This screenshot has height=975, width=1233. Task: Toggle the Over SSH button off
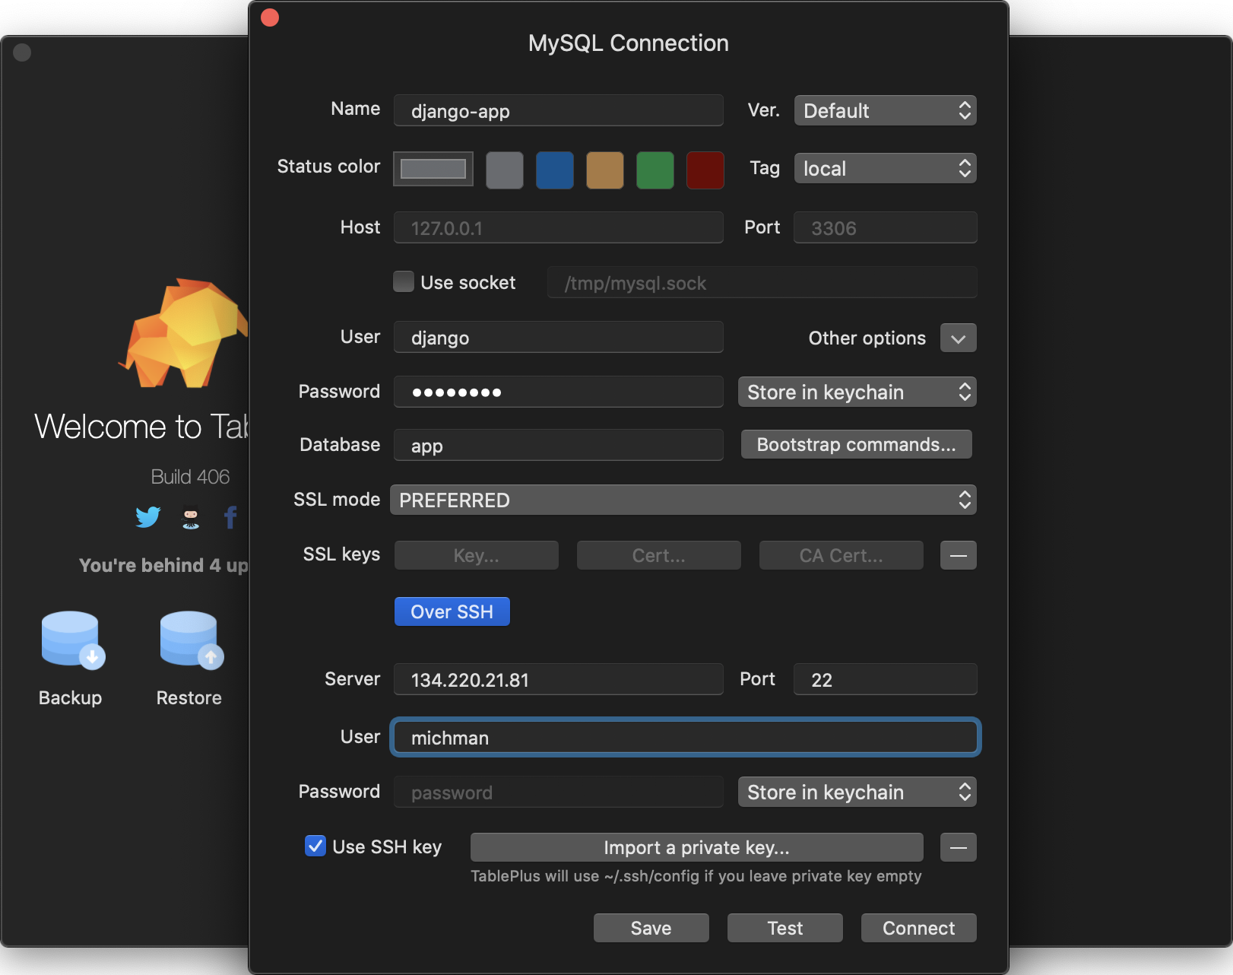[x=452, y=611]
